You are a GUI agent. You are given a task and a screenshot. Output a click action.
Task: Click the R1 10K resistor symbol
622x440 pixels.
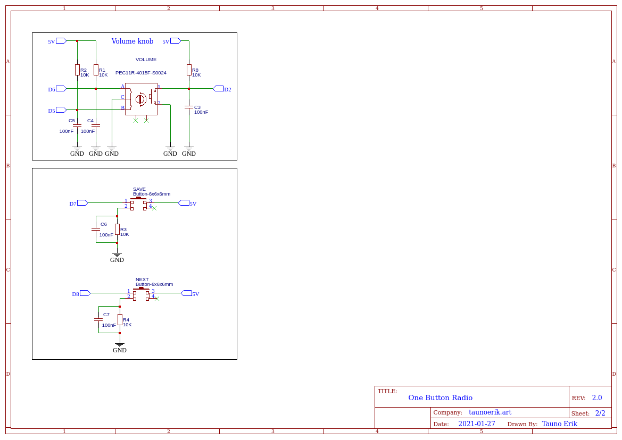[96, 70]
